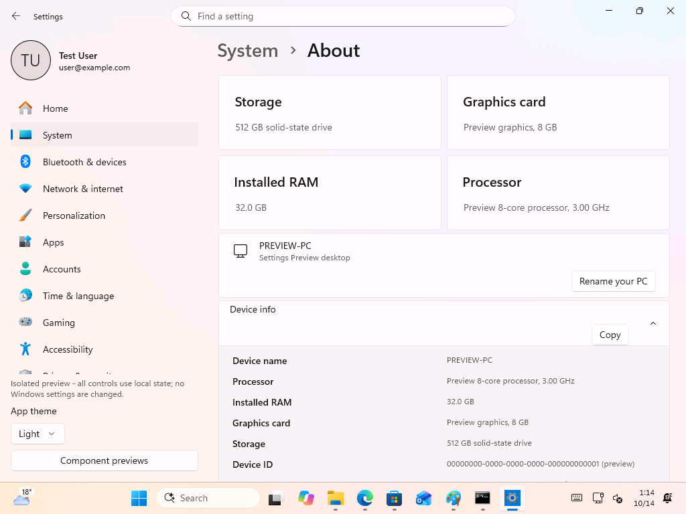Click the Test User avatar circle
This screenshot has width=686, height=514.
tap(31, 60)
